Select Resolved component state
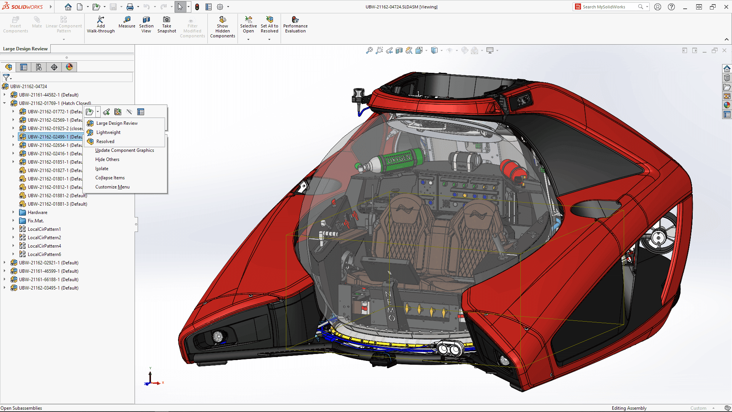This screenshot has height=412, width=732. [x=104, y=142]
